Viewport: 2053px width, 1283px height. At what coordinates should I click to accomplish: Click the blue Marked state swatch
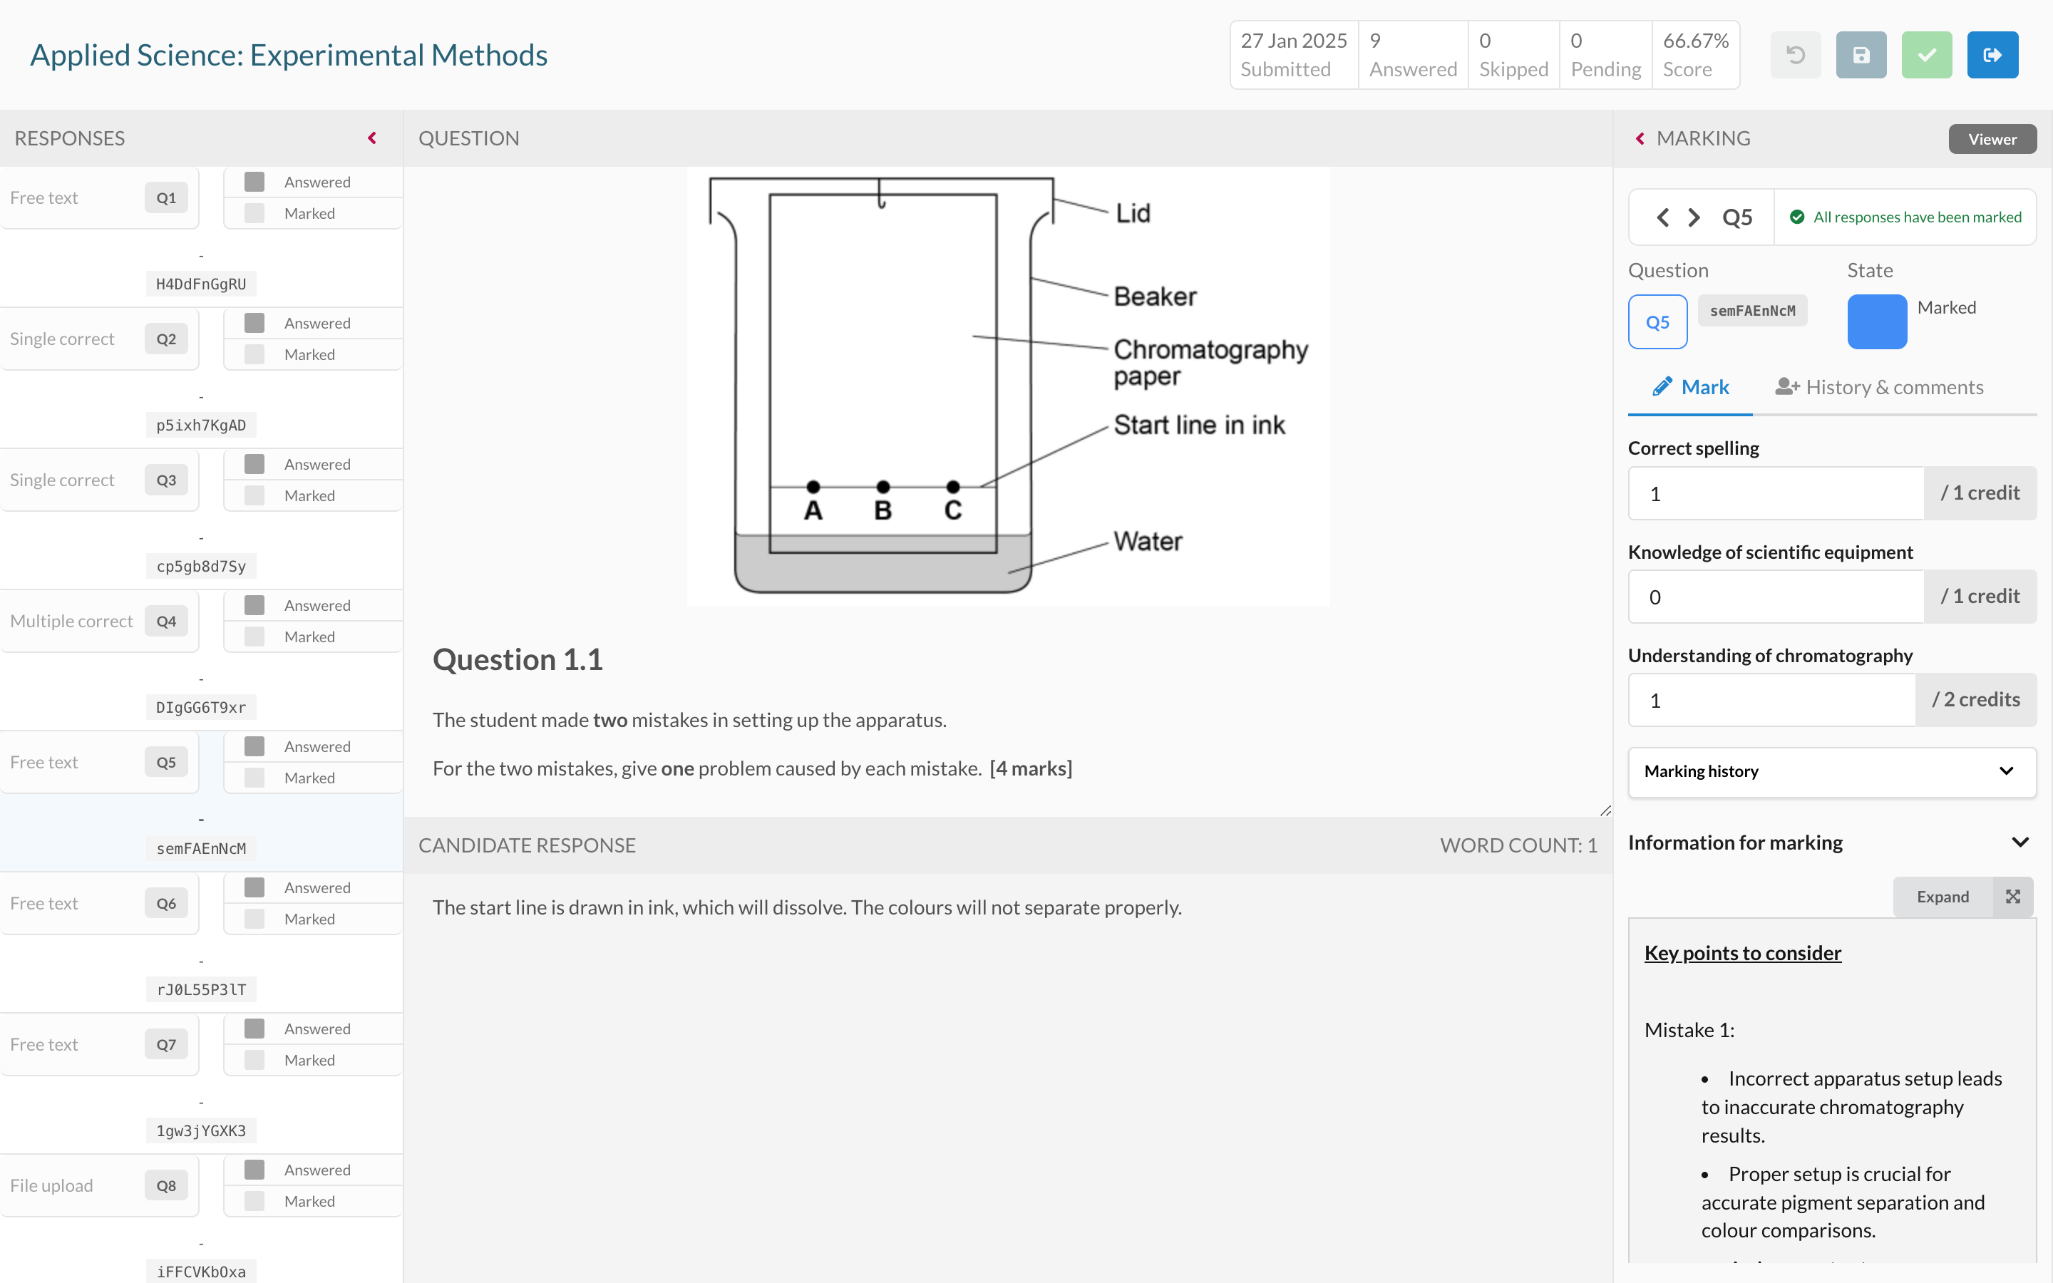[1876, 321]
